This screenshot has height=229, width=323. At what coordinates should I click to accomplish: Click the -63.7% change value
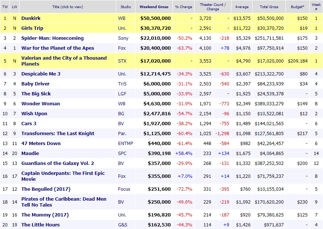(x=184, y=48)
